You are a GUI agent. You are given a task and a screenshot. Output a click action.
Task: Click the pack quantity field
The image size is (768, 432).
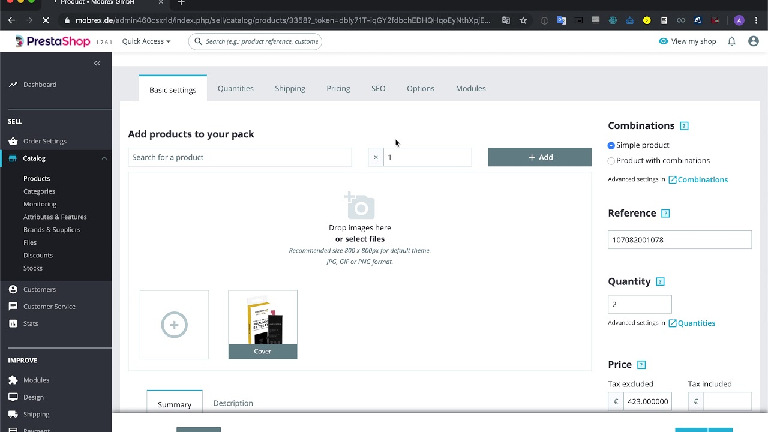pos(427,157)
